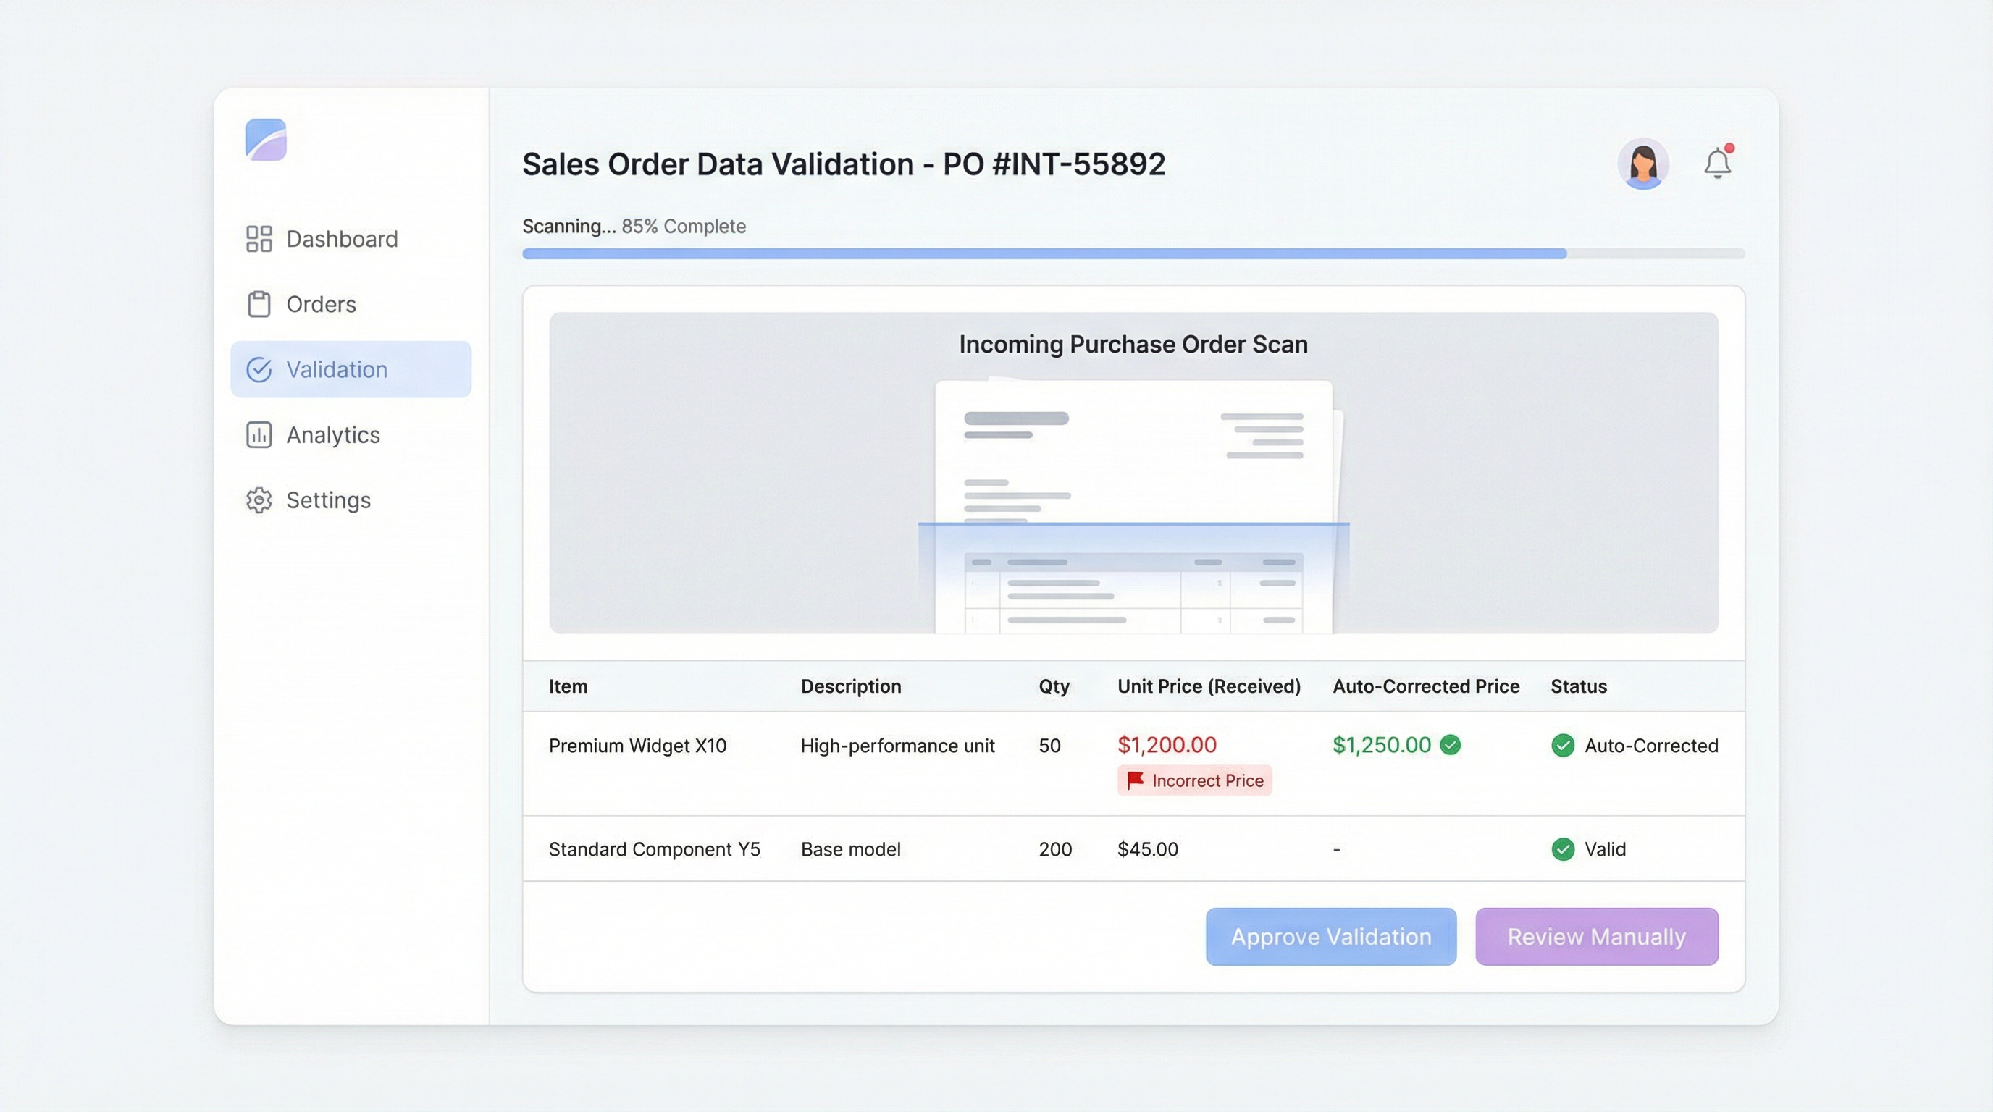Screen dimensions: 1993x1112
Task: Select the Validation tab in navigation
Action: tap(337, 369)
